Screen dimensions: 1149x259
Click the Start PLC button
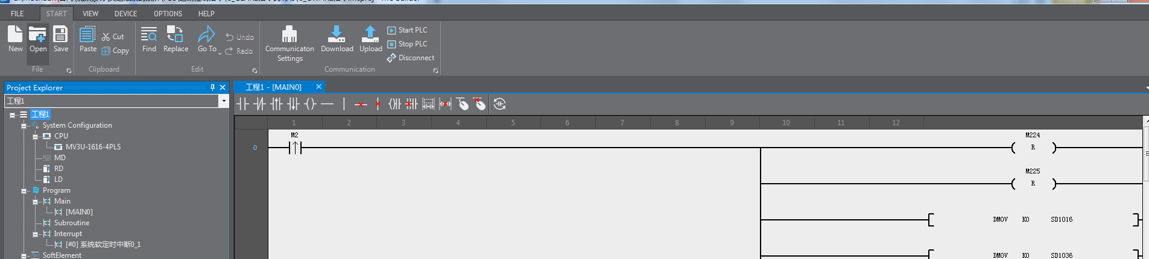click(407, 30)
